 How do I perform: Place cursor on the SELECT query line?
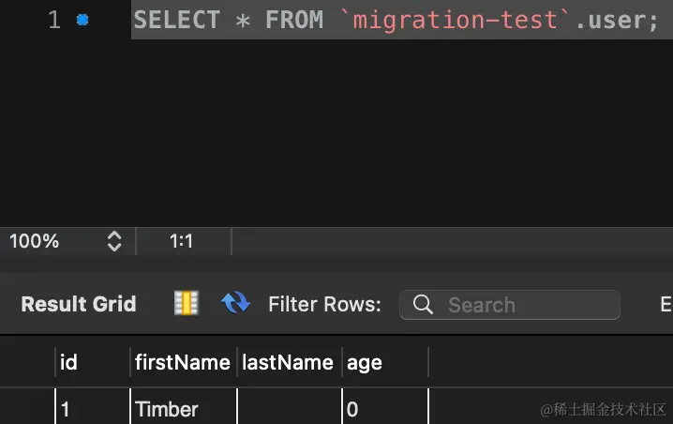click(396, 20)
